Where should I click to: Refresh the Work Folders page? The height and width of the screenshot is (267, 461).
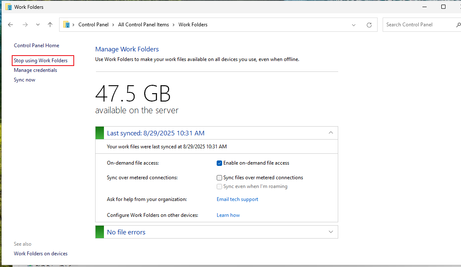click(369, 25)
